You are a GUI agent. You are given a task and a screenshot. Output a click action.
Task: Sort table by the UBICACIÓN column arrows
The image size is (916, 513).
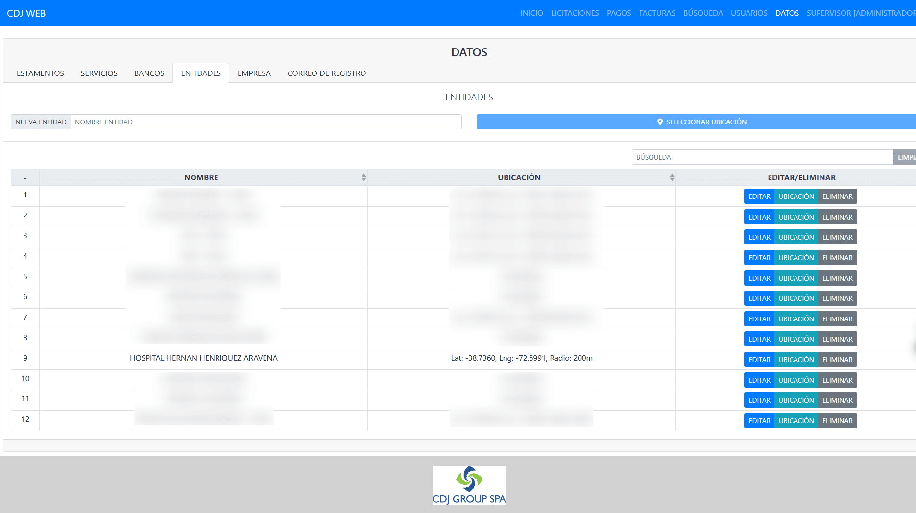click(672, 177)
